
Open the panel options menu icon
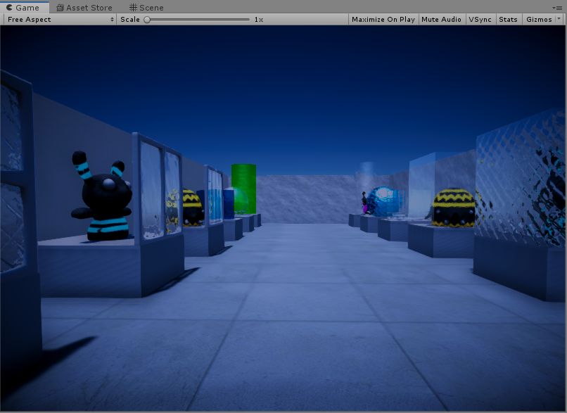coord(557,8)
